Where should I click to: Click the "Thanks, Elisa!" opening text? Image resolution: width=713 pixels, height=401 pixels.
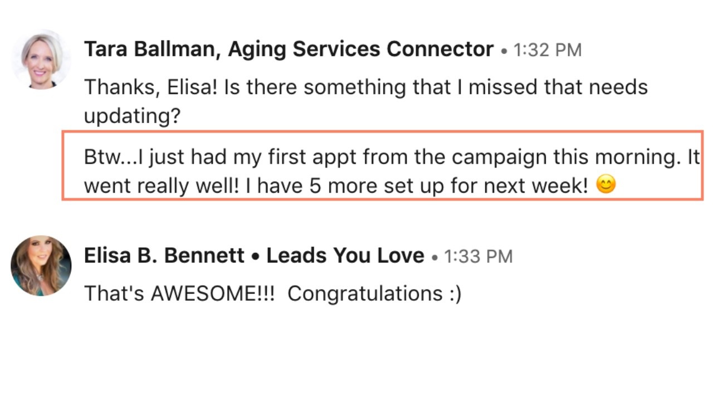[x=150, y=87]
